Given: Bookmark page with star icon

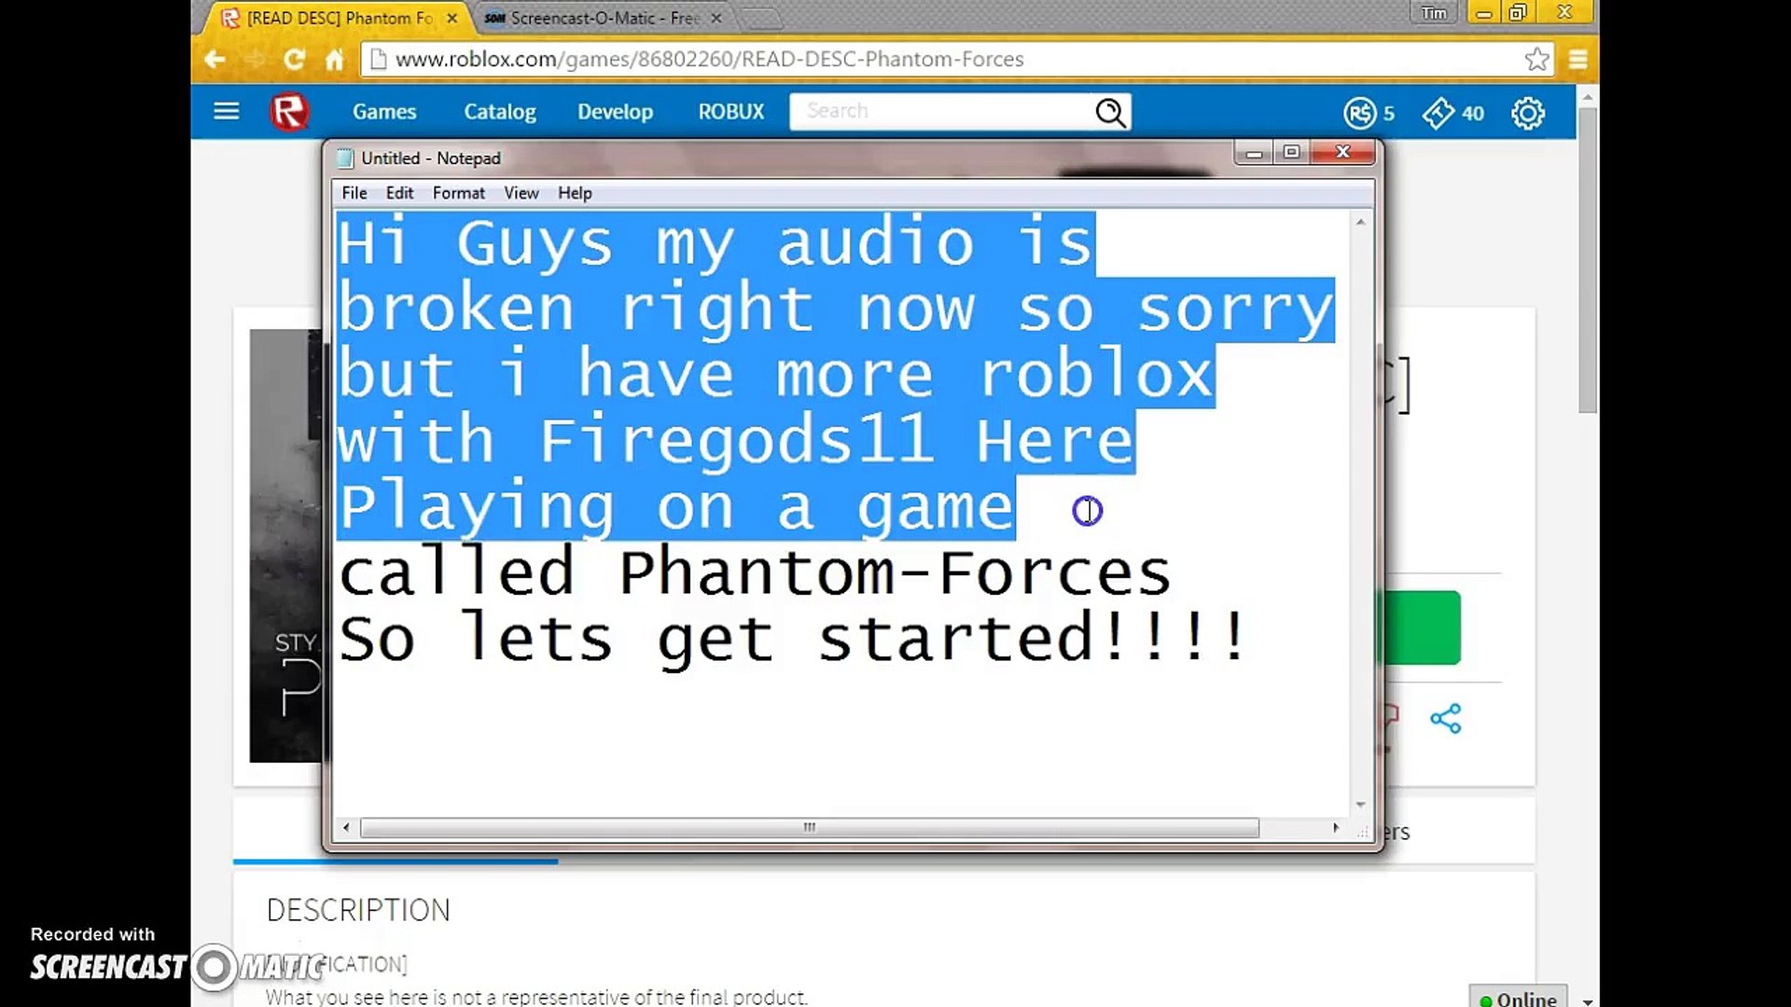Looking at the screenshot, I should coord(1536,60).
